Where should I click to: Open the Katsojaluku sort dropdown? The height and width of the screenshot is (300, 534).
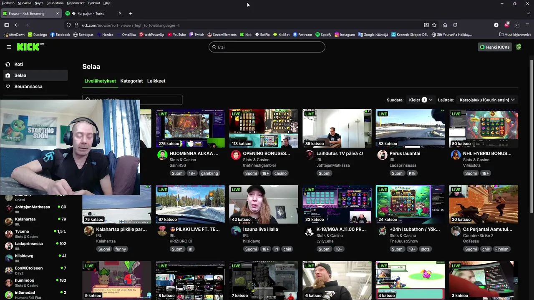[x=487, y=100]
